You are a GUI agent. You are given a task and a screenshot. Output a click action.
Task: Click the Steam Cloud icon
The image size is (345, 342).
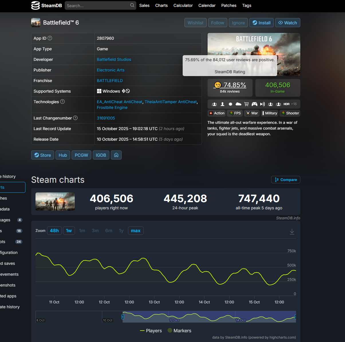[238, 104]
